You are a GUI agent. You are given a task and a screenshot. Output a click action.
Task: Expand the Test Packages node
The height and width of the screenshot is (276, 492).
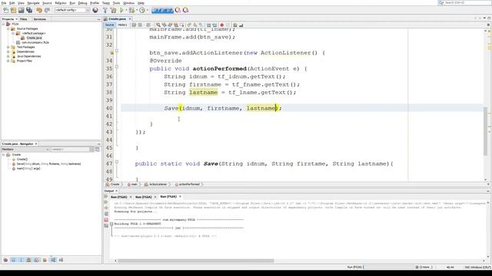click(x=8, y=47)
